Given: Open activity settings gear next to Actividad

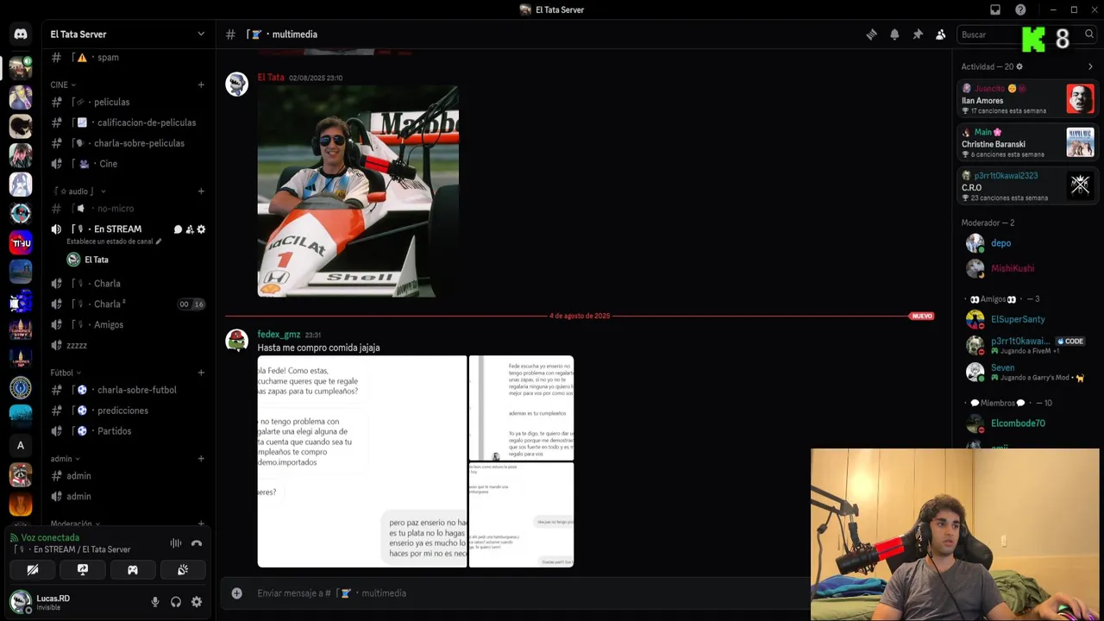Looking at the screenshot, I should click(1019, 66).
